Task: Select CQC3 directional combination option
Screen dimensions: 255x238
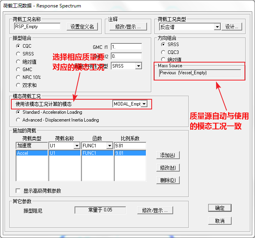Action: [x=163, y=52]
